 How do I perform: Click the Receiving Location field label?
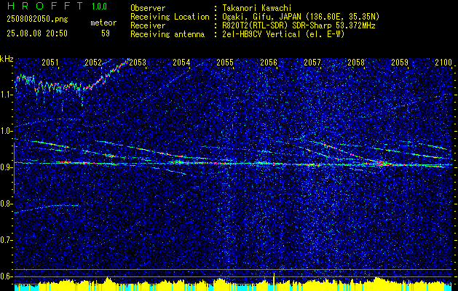(170, 17)
